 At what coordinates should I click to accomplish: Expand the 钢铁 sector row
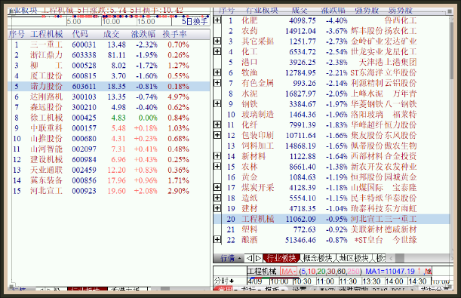(x=217, y=103)
